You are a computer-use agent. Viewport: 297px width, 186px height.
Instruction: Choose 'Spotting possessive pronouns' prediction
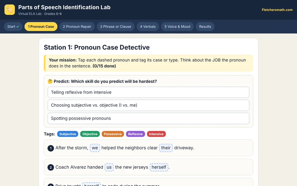point(148,118)
